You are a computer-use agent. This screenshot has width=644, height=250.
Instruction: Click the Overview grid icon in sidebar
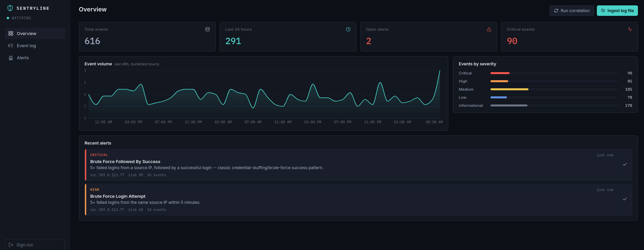pos(11,33)
